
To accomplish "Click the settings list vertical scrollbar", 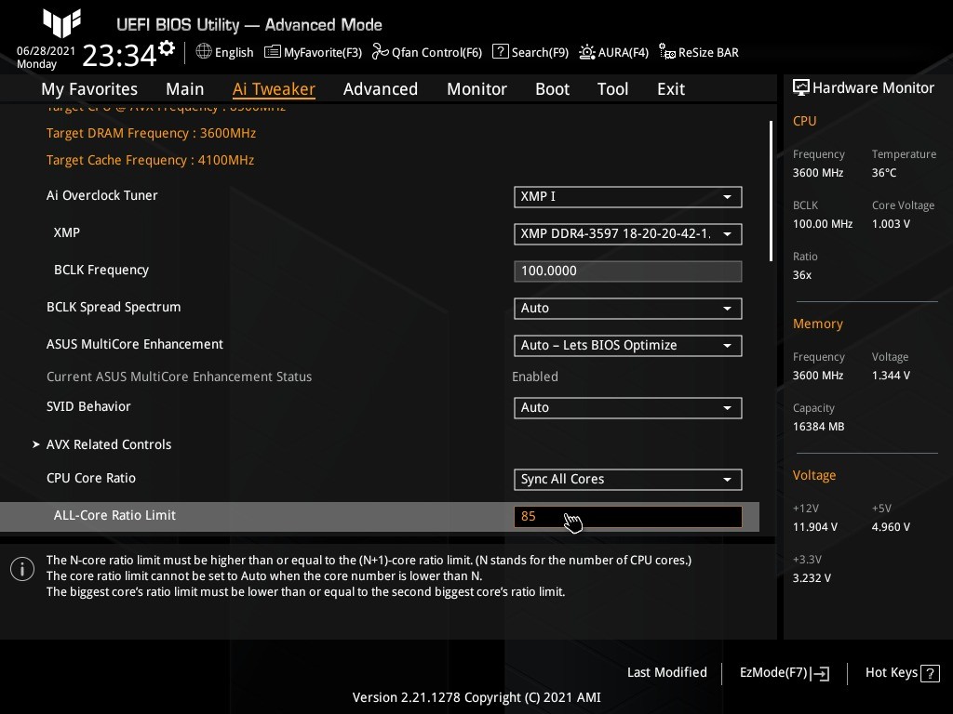I will point(771,191).
